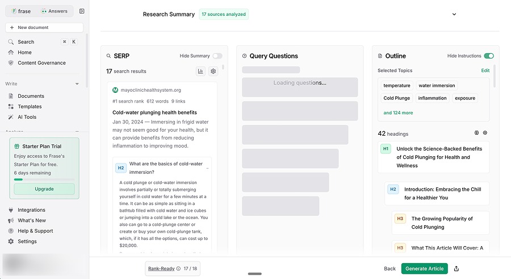Collapse the sidebar panel icon
Screen dimensions: 511x279
[82, 11]
